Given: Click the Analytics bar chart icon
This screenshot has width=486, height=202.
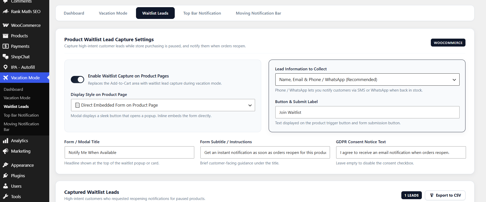Looking at the screenshot, I should tap(5, 141).
